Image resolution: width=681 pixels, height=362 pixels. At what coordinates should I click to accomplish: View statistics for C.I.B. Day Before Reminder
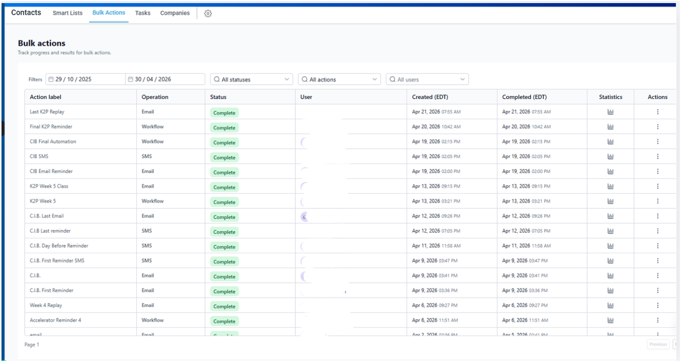(611, 246)
